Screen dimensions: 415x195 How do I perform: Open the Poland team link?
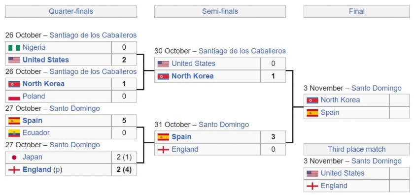point(34,97)
